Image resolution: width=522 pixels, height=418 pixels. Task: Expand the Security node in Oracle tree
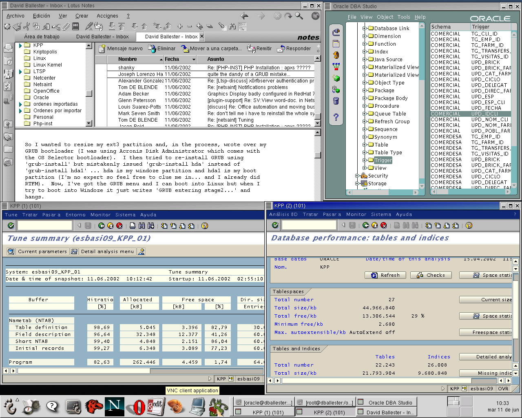tap(357, 176)
